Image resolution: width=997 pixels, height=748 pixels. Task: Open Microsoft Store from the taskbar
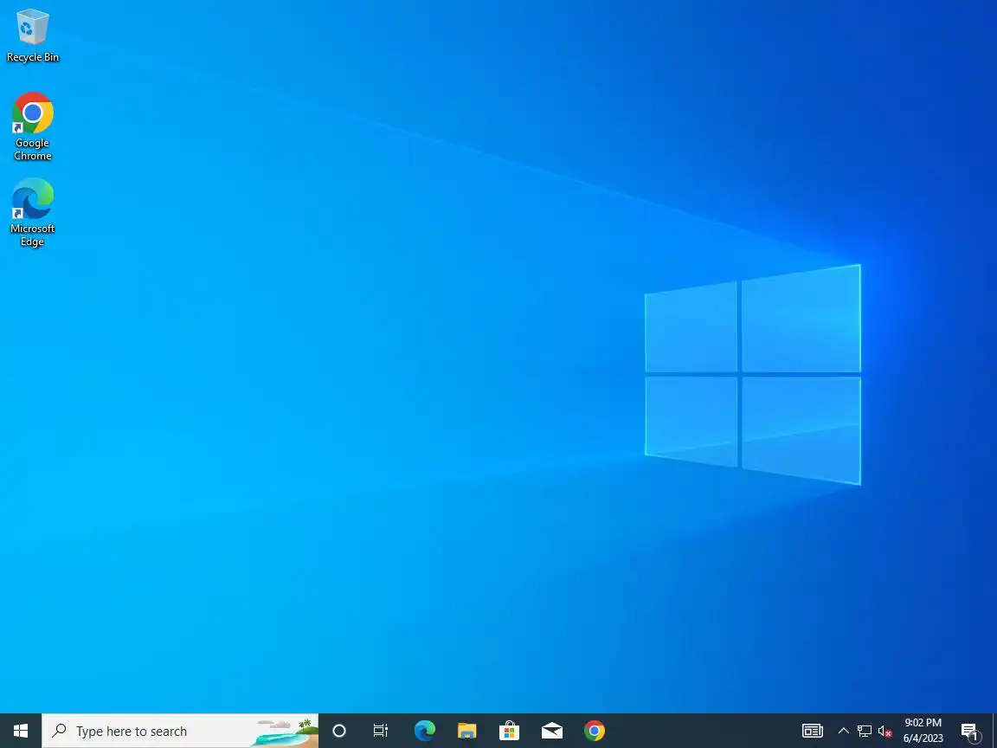[509, 731]
